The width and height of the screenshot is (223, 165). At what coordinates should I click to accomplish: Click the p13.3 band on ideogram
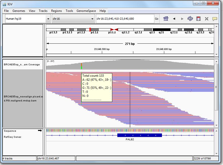(x=53, y=30)
